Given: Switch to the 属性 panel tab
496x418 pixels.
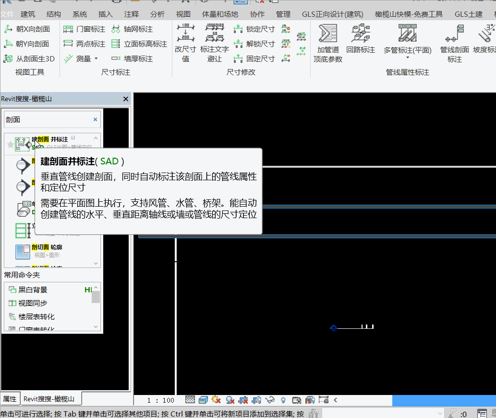Looking at the screenshot, I should [10, 399].
